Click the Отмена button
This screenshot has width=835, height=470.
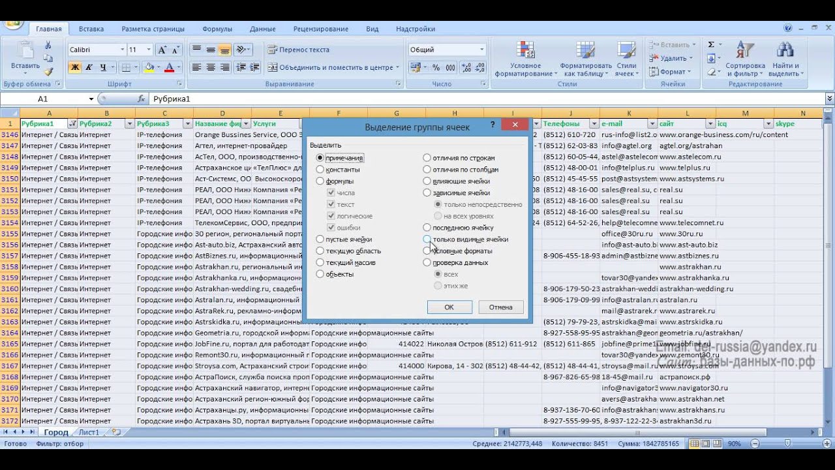click(x=500, y=307)
